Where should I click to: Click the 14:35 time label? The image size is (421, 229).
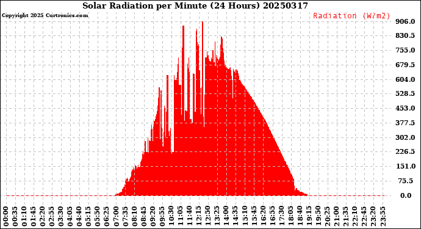pos(236,217)
